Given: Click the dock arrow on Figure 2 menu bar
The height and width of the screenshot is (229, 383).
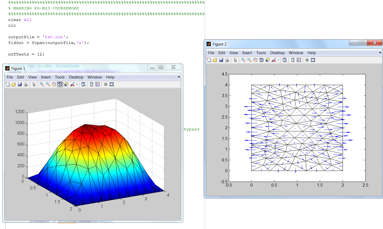Looking at the screenshot, I should tap(380, 53).
